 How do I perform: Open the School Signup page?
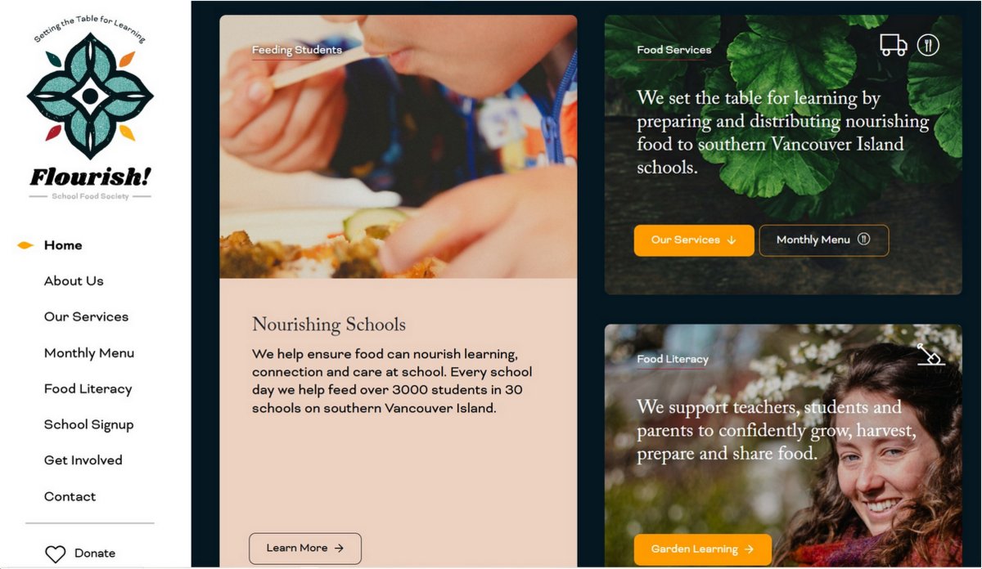point(88,425)
